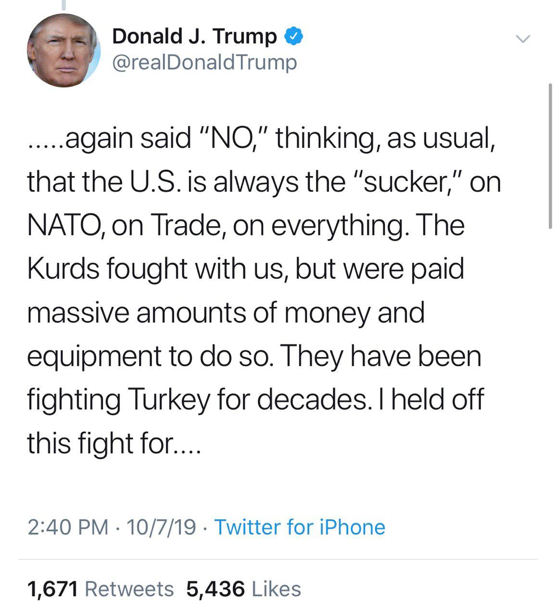Click the blue verified checkmark badge
The width and height of the screenshot is (556, 616).
tap(294, 37)
